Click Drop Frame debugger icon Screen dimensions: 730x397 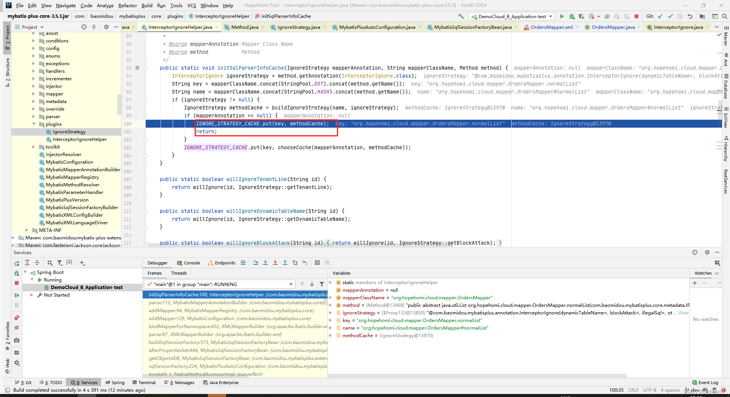click(x=295, y=263)
